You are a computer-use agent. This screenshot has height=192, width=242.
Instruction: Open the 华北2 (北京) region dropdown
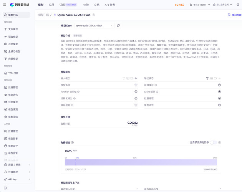pos(200,5)
